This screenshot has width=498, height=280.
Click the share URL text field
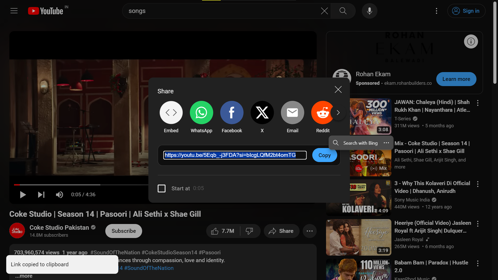coord(235,155)
